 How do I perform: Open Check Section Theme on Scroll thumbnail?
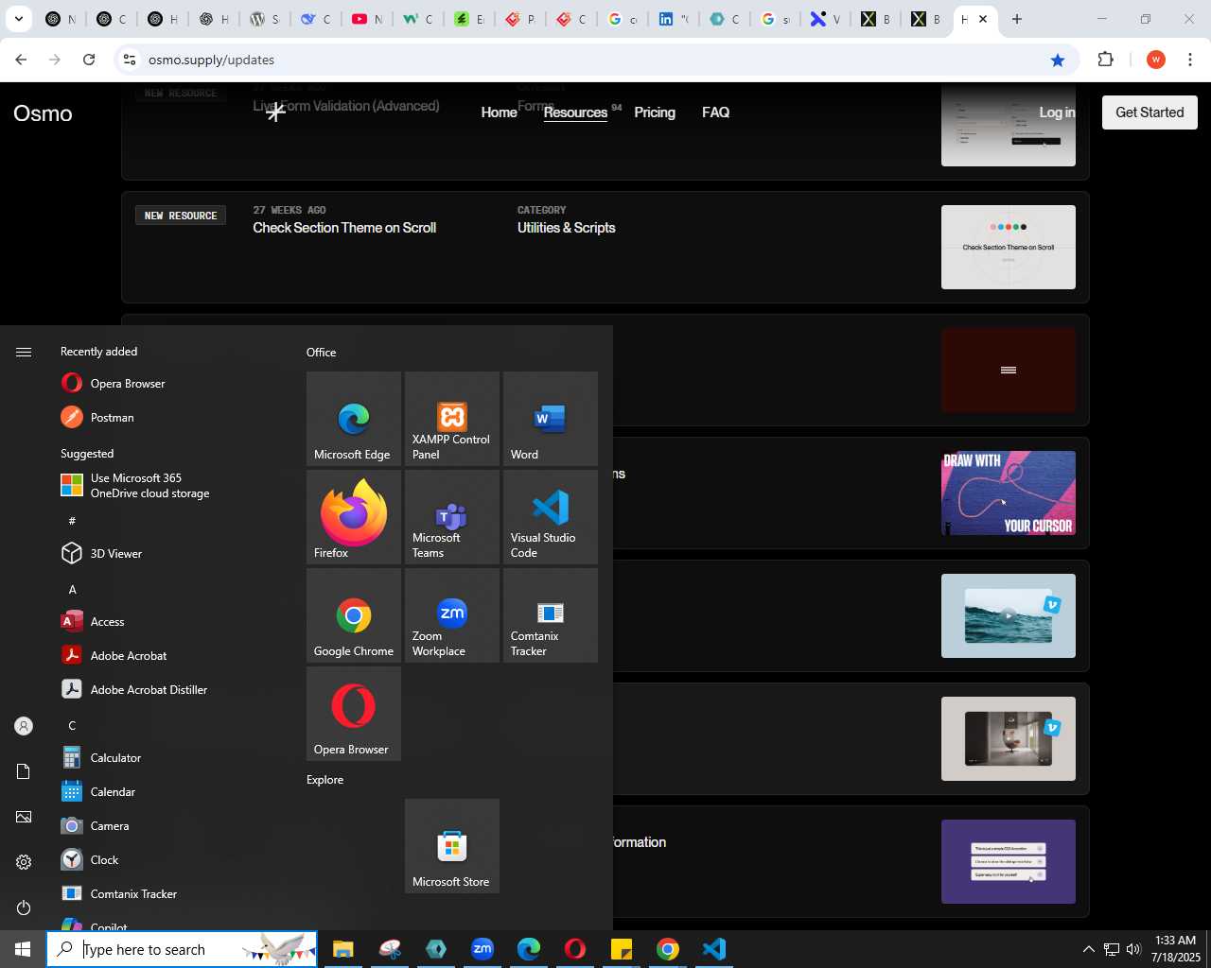1009,247
